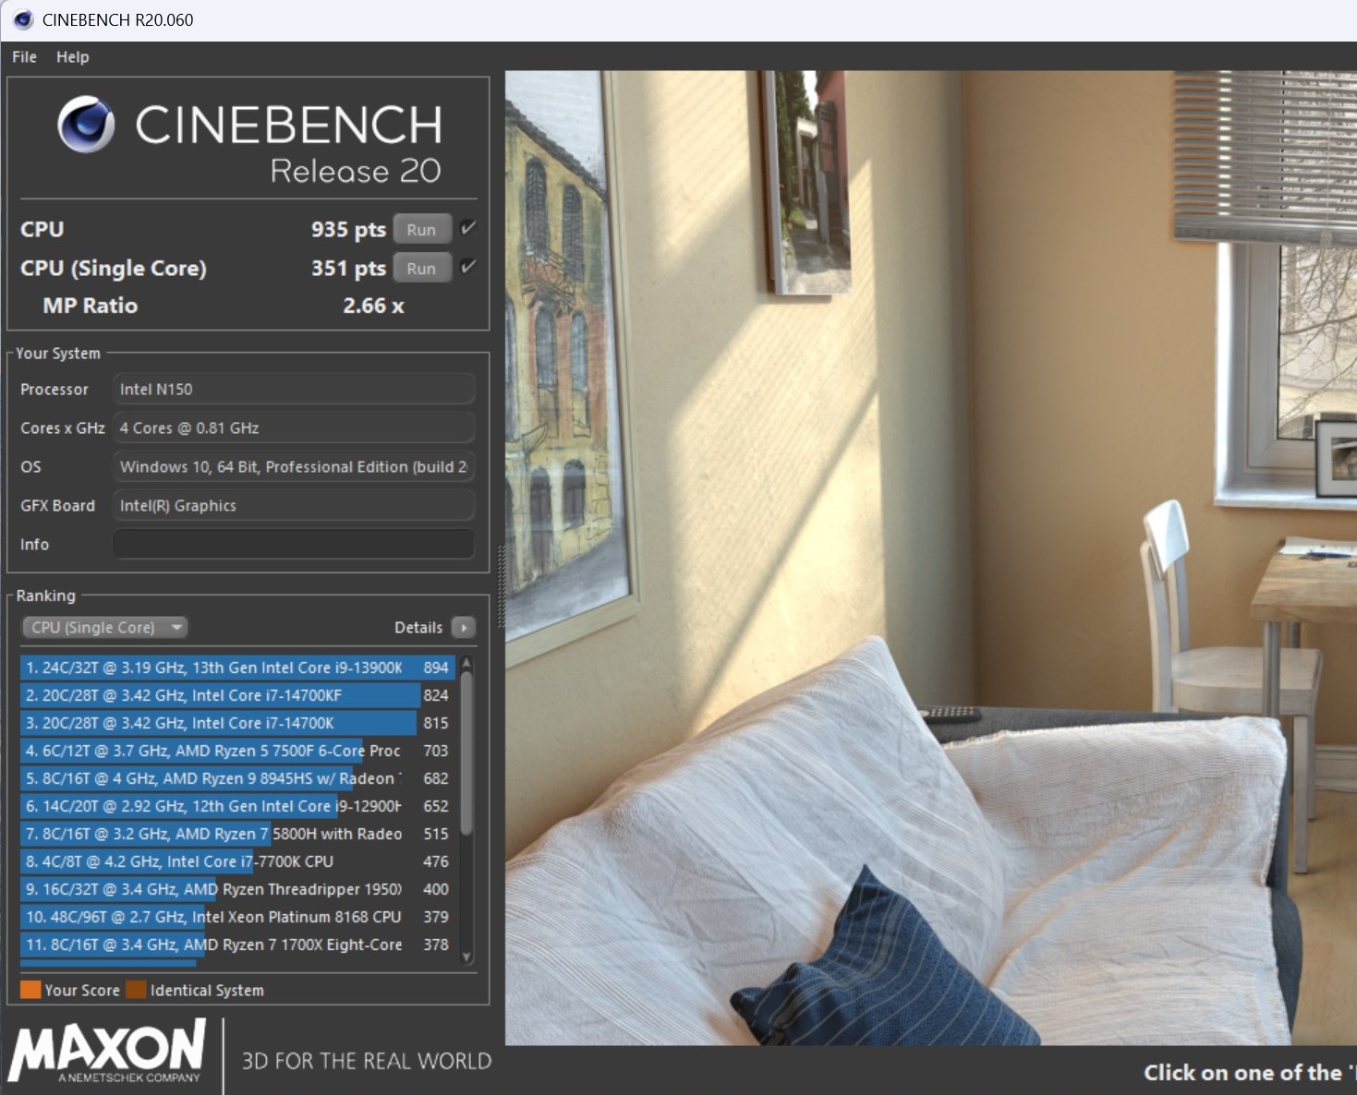The height and width of the screenshot is (1095, 1357).
Task: Toggle the CPU test checkbox
Action: 468,228
